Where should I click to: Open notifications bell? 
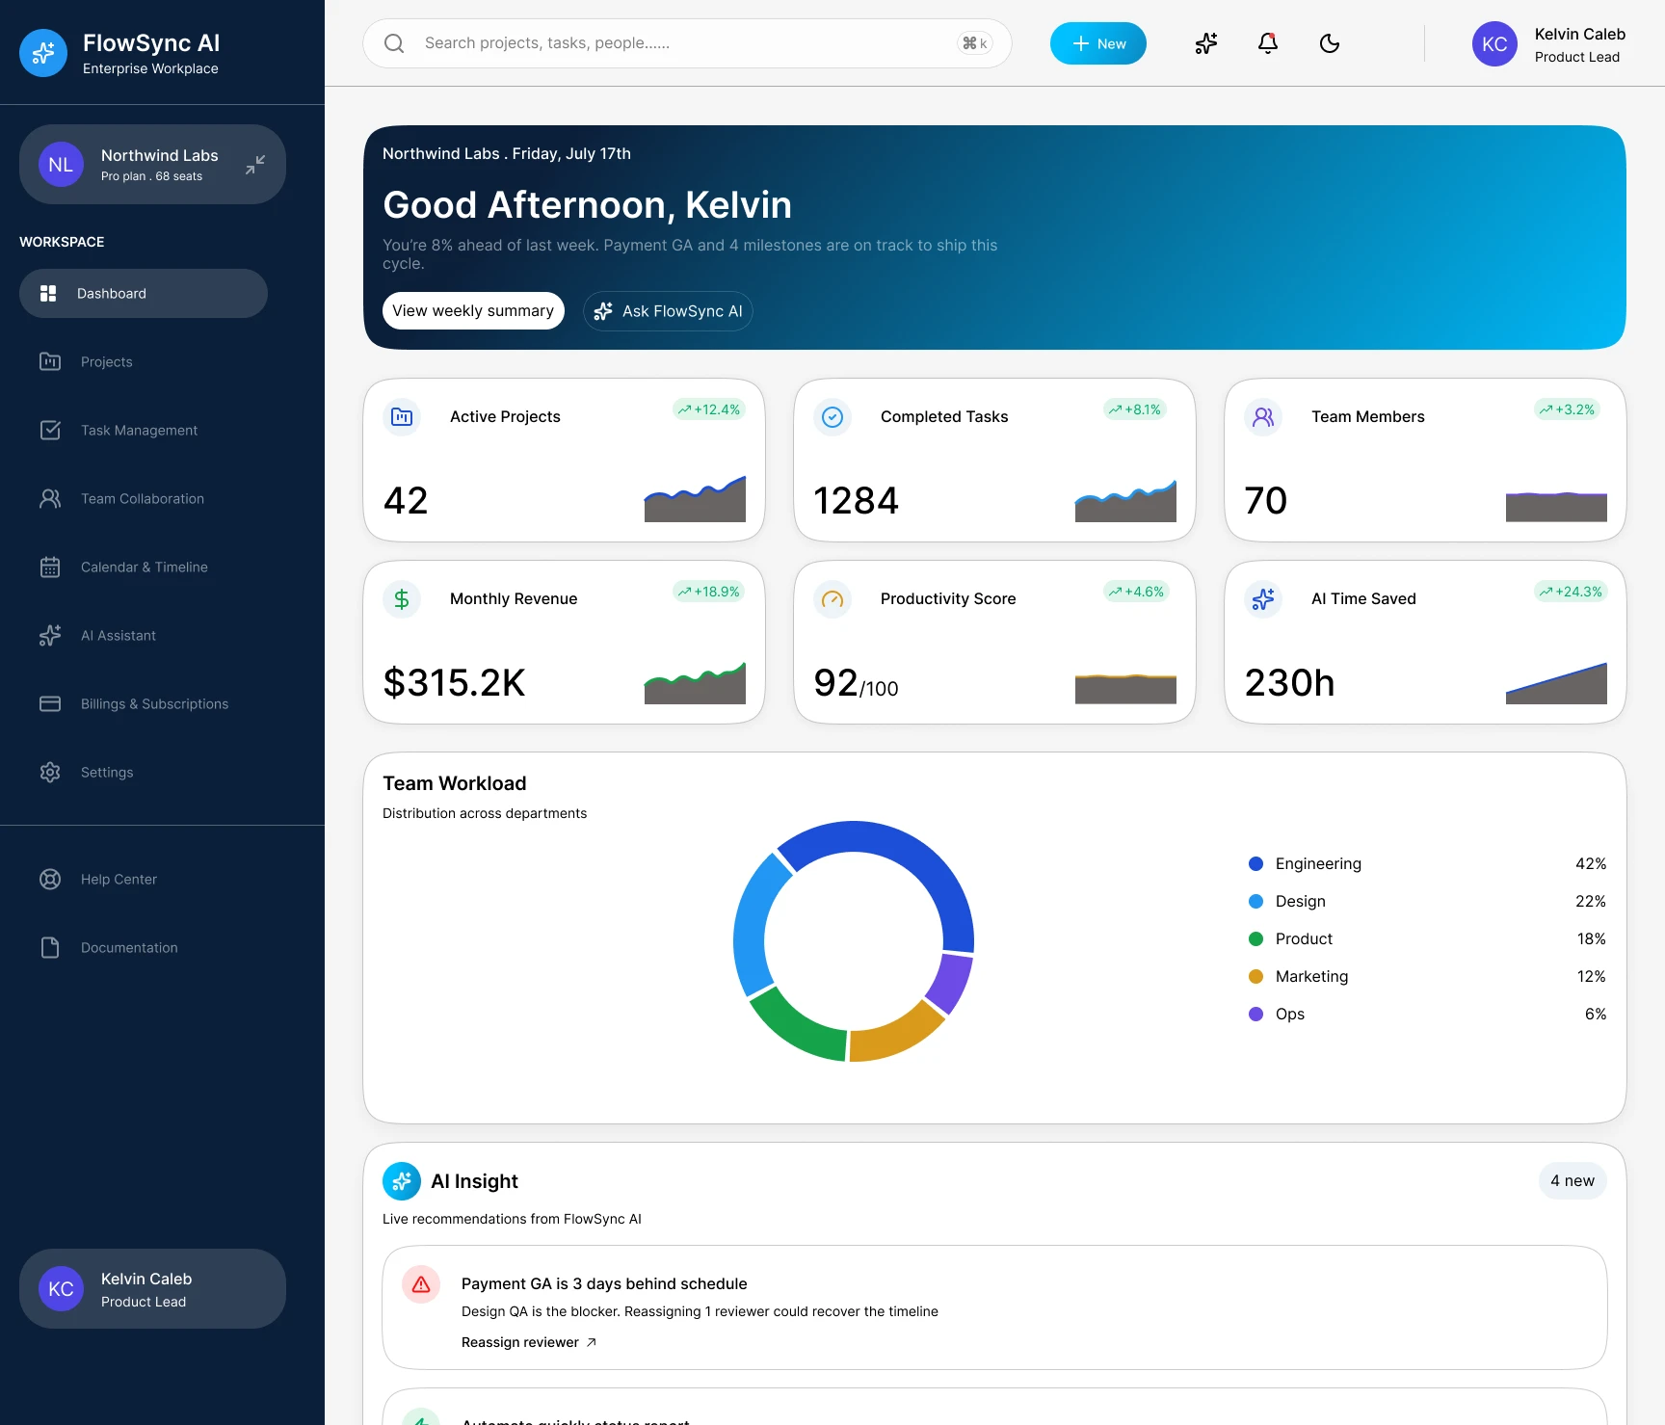click(x=1268, y=43)
